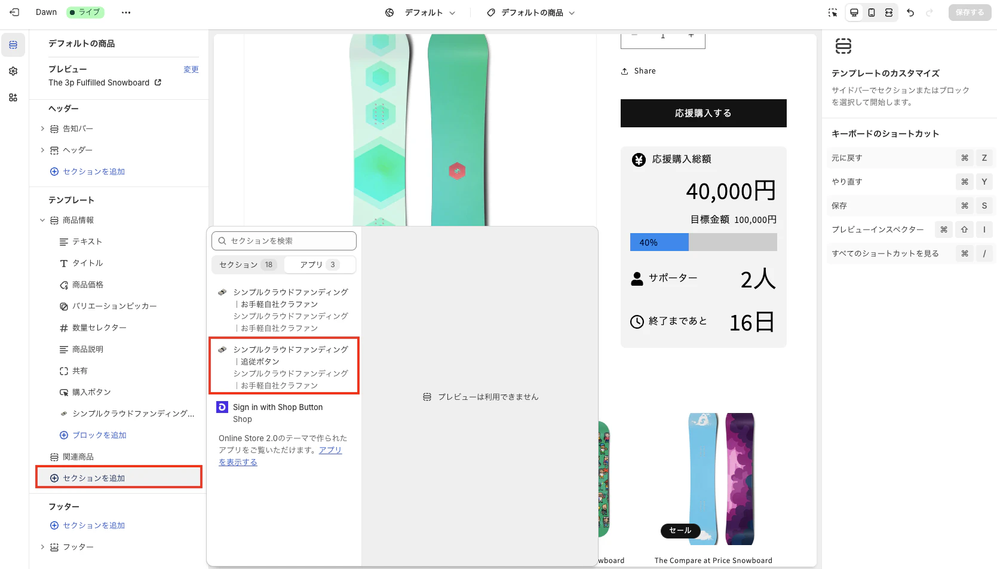Click the 変更 link next to プレビュー

(x=191, y=69)
